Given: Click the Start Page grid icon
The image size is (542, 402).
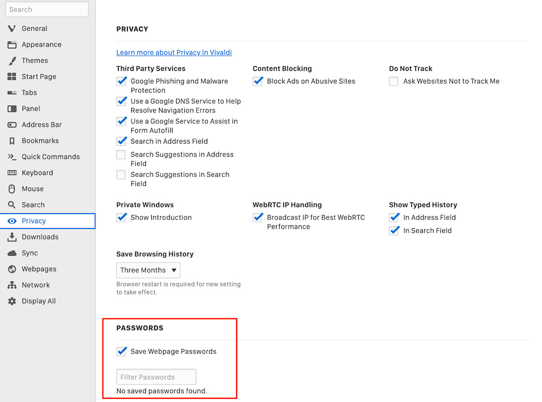Looking at the screenshot, I should tap(12, 77).
